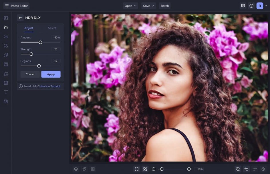The image size is (270, 174).
Task: Open the Effects sparkle icon
Action: [x=6, y=46]
